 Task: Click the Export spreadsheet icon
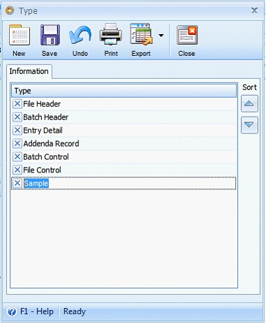point(141,34)
